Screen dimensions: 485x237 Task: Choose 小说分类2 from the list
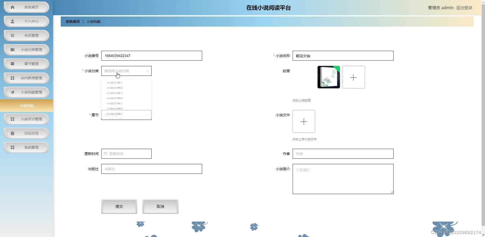tap(126, 88)
